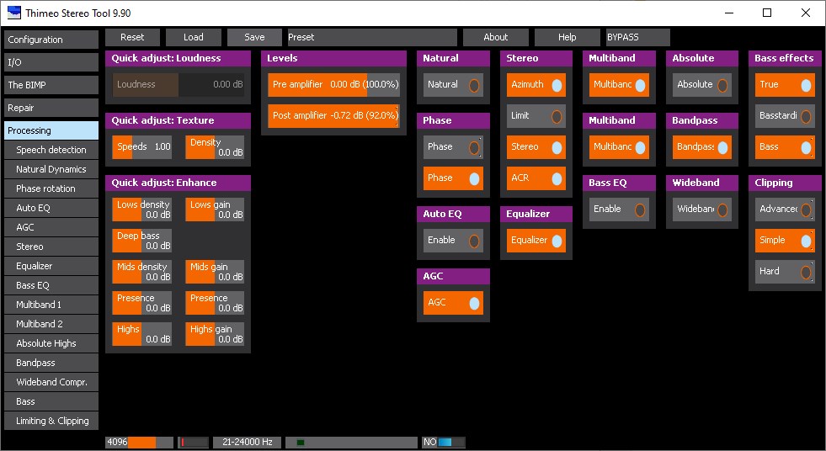Open the Help button

[568, 37]
